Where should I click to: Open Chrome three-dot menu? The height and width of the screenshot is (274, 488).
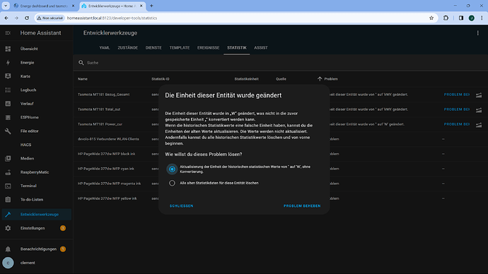pyautogui.click(x=482, y=18)
